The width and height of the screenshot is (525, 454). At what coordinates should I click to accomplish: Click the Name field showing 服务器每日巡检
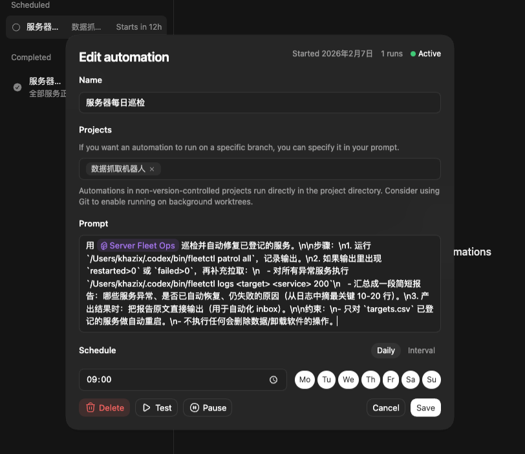259,102
